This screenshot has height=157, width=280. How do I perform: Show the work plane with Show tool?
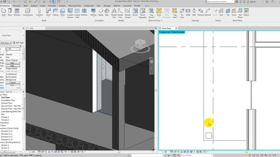(x=234, y=12)
